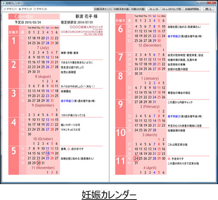Click the 胎児心拍確認 note
Screen dimensions: 218x200
pos(69,72)
